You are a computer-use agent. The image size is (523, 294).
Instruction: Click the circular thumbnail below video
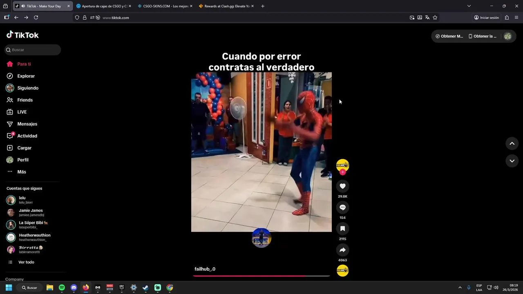point(261,238)
